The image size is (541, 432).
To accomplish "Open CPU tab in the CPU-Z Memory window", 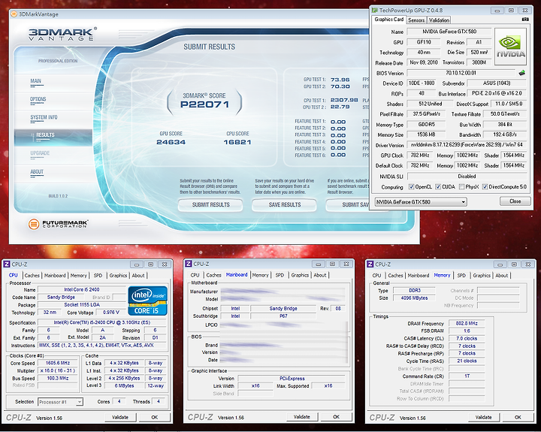I will point(376,275).
